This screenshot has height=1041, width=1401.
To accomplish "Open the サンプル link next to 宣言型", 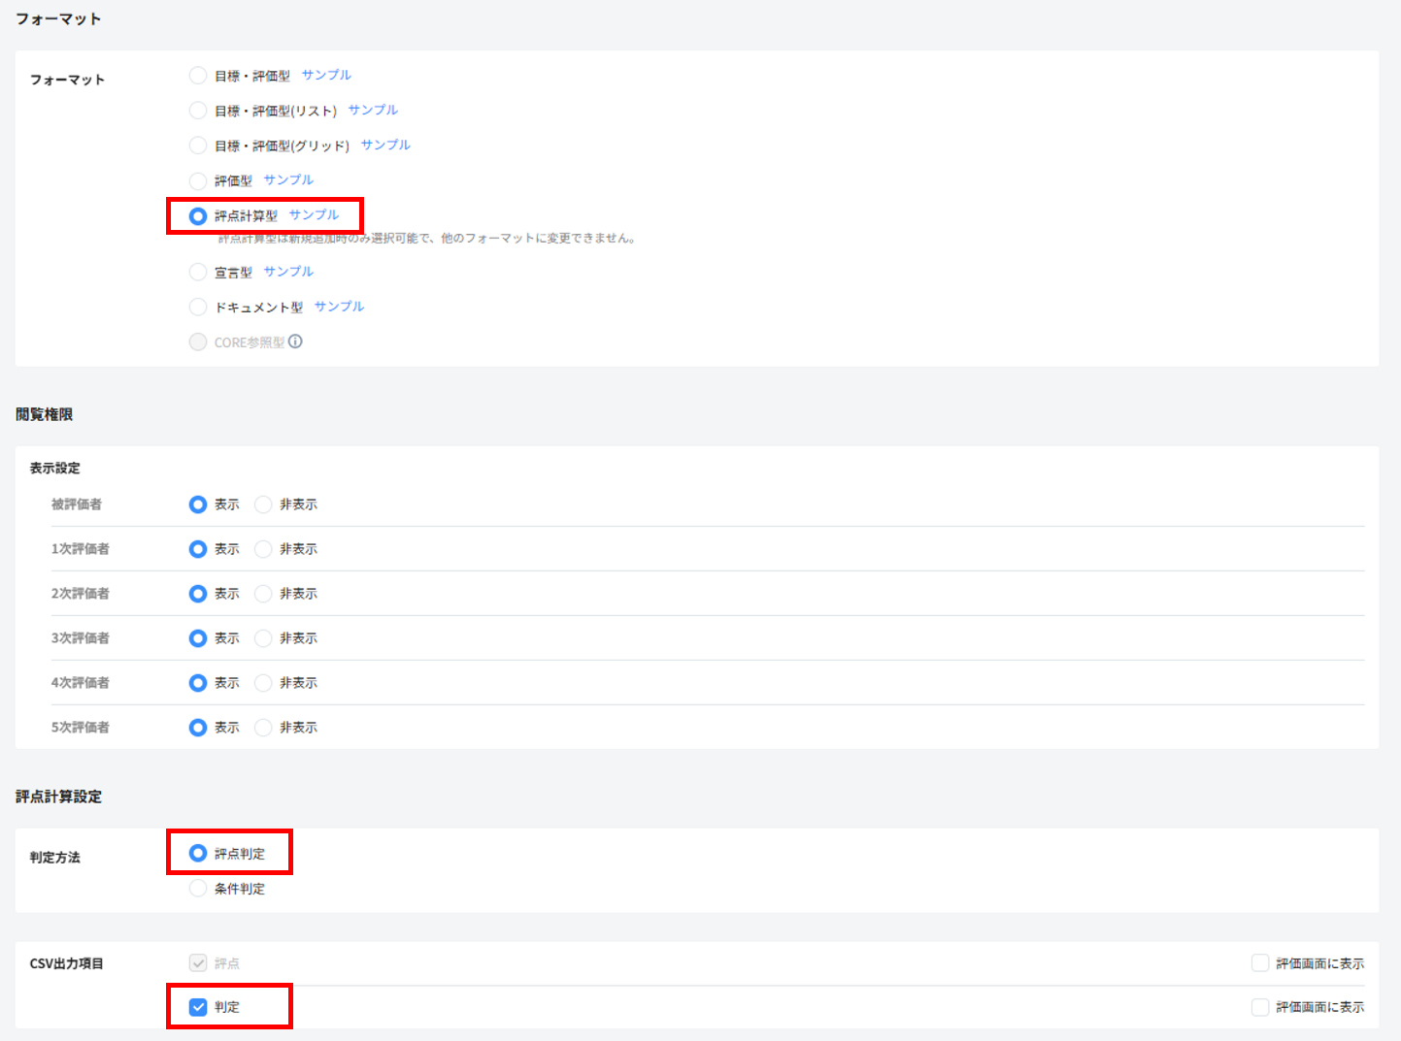I will [x=288, y=271].
